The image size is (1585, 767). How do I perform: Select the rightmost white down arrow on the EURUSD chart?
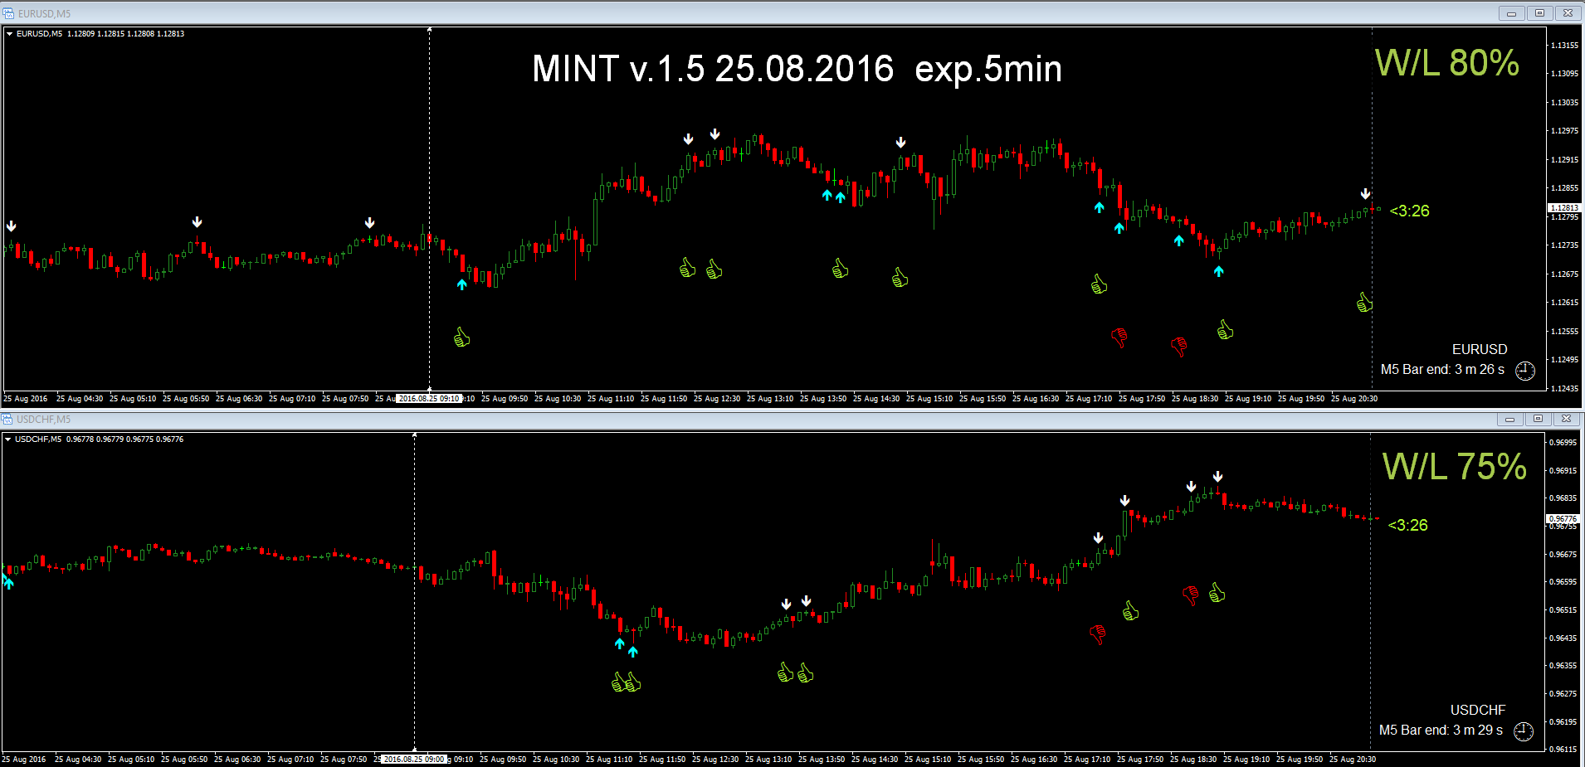pyautogui.click(x=1365, y=194)
